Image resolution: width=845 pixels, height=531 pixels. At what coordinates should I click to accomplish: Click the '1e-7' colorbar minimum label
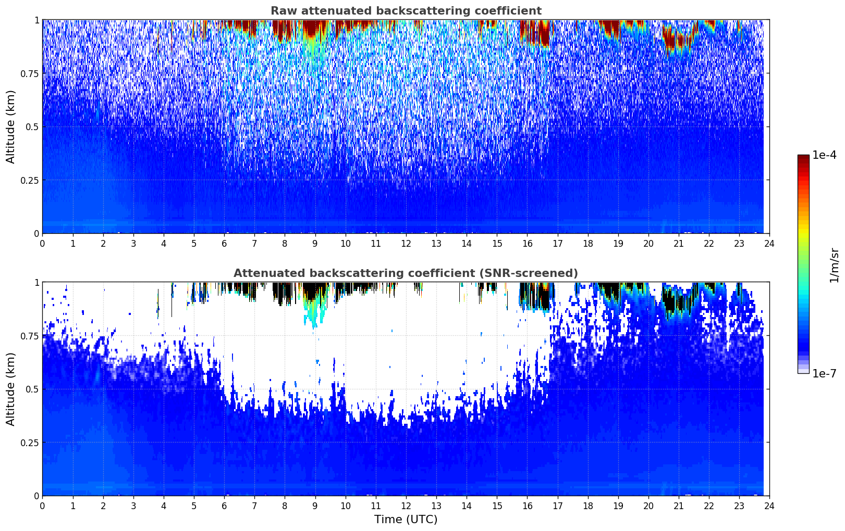[824, 373]
